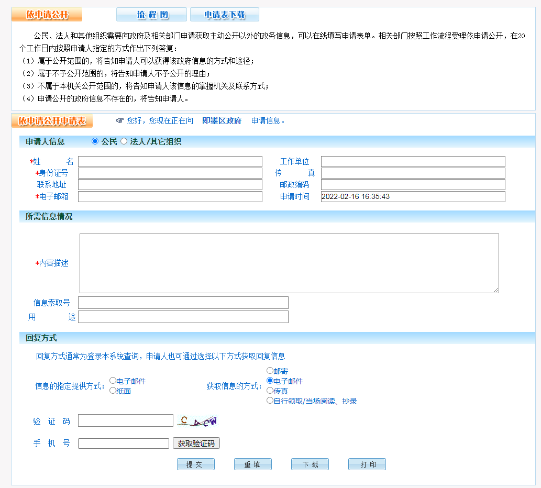Open the 申请表下载 tab

click(x=224, y=14)
